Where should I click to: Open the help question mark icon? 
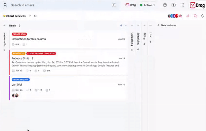pyautogui.click(x=165, y=5)
